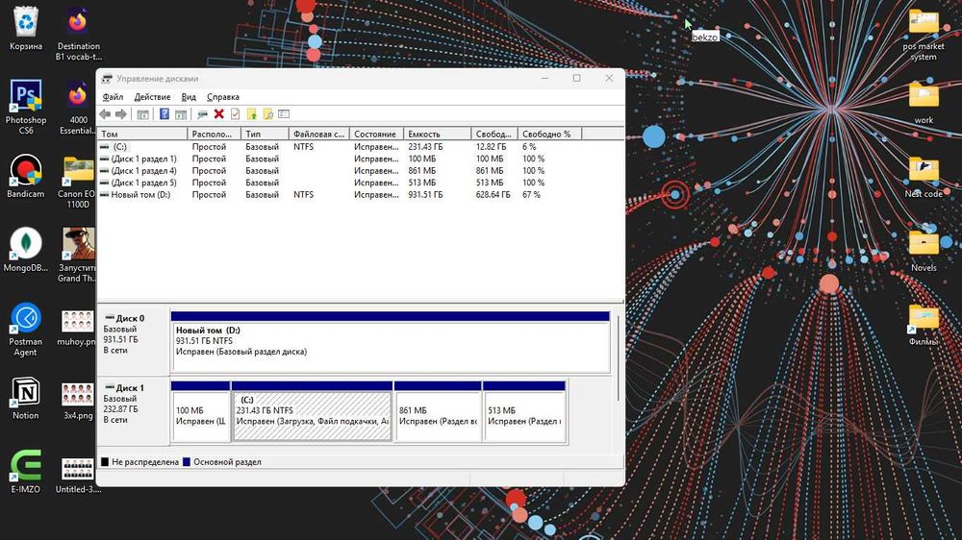Sort by the Состояние column header
The width and height of the screenshot is (962, 540).
(x=377, y=134)
